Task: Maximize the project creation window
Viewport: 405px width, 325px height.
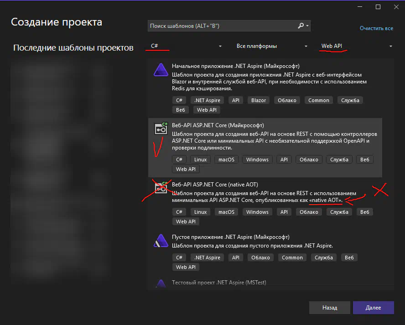Action: click(378, 7)
